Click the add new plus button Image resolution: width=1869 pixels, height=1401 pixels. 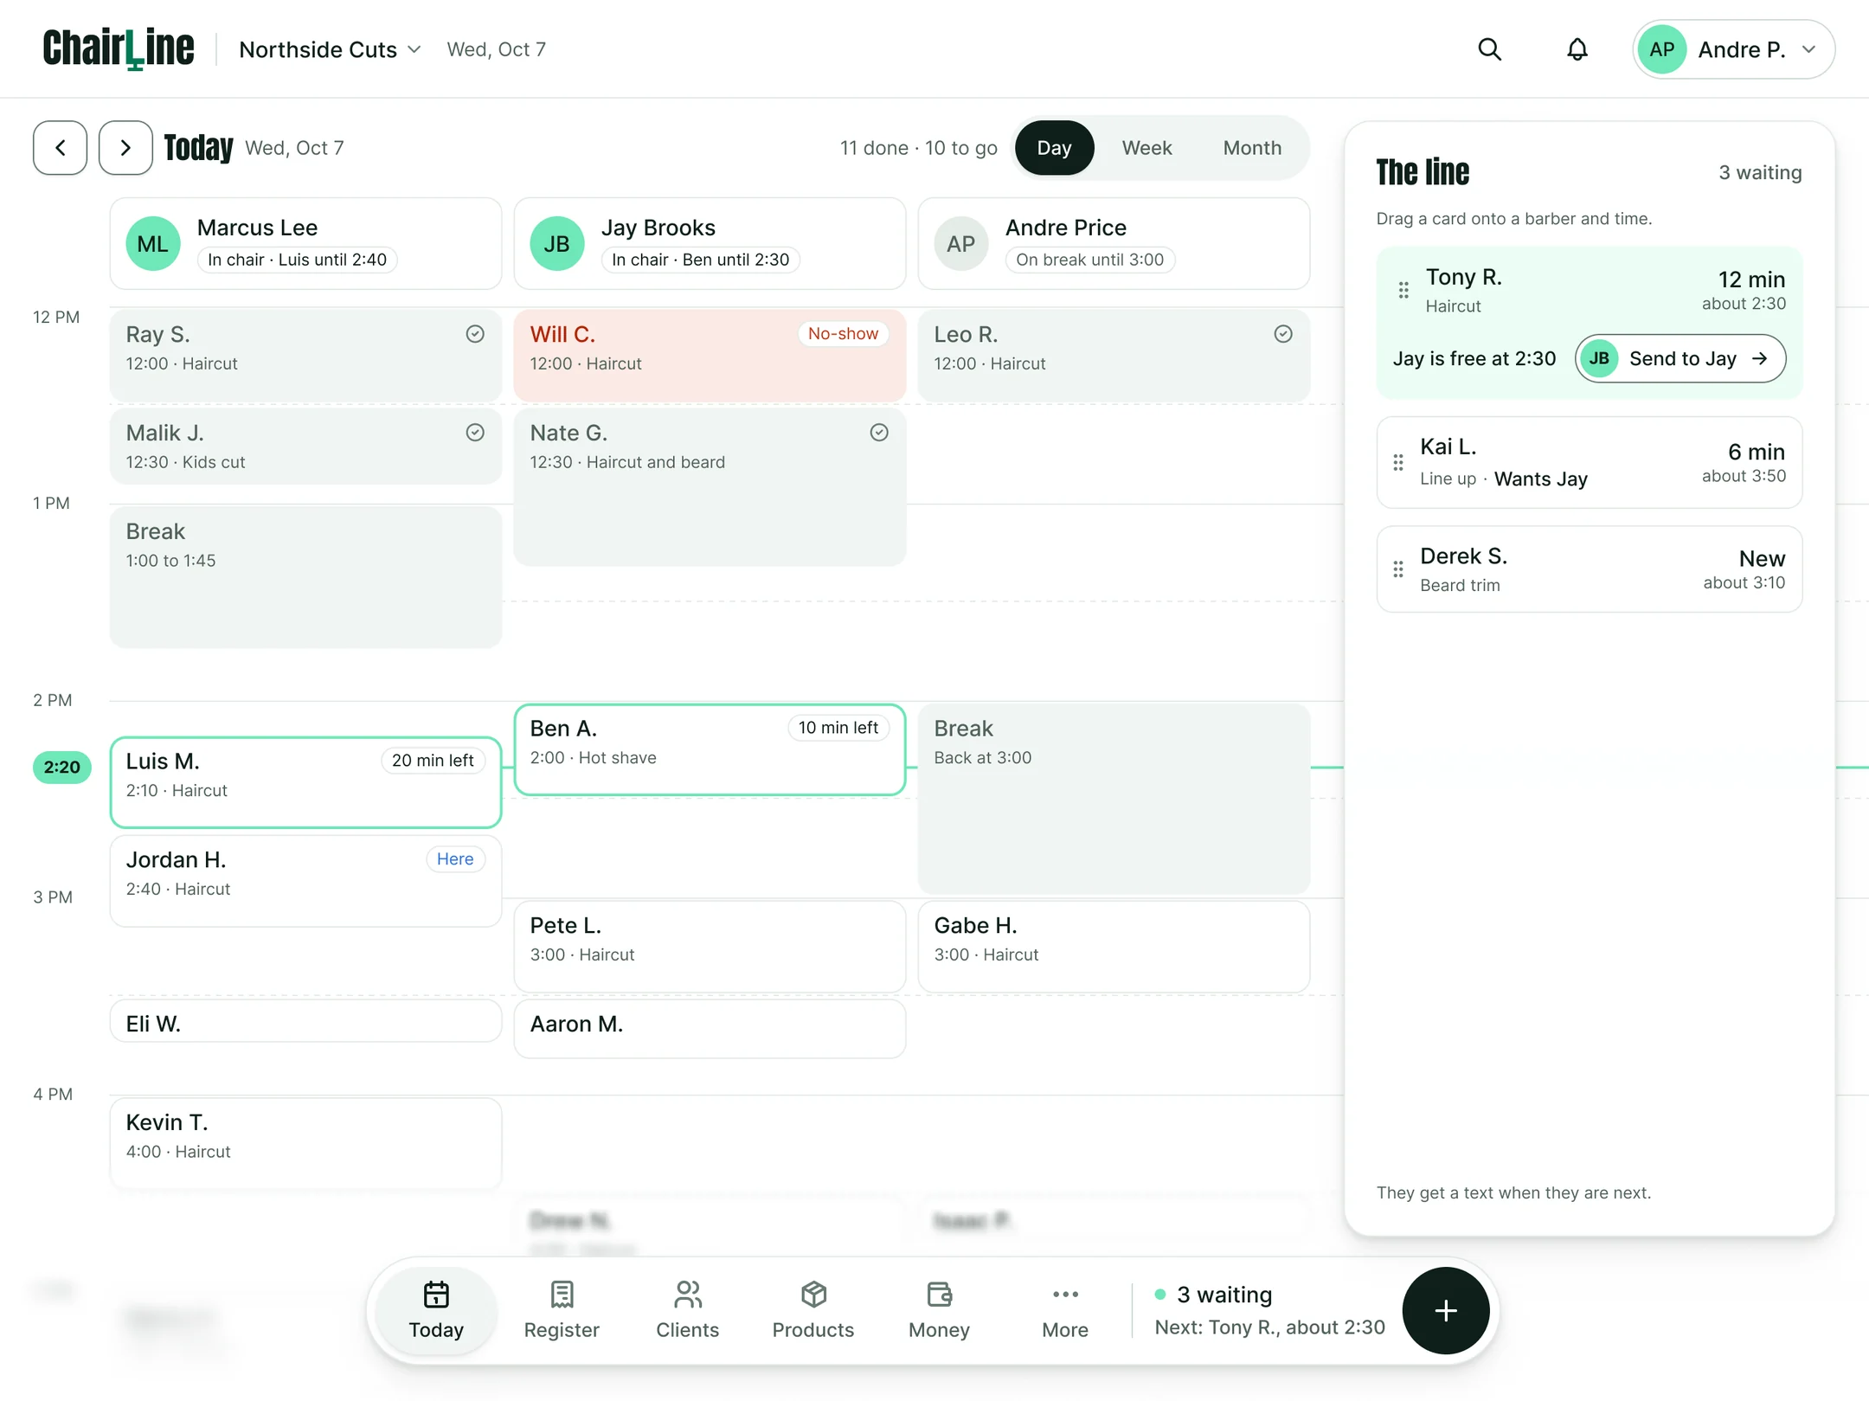tap(1445, 1310)
